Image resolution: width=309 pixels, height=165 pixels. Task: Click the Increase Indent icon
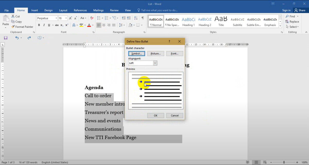(129, 18)
